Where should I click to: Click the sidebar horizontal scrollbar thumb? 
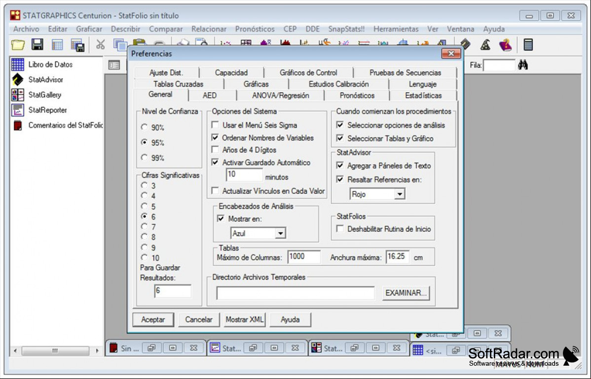point(55,351)
